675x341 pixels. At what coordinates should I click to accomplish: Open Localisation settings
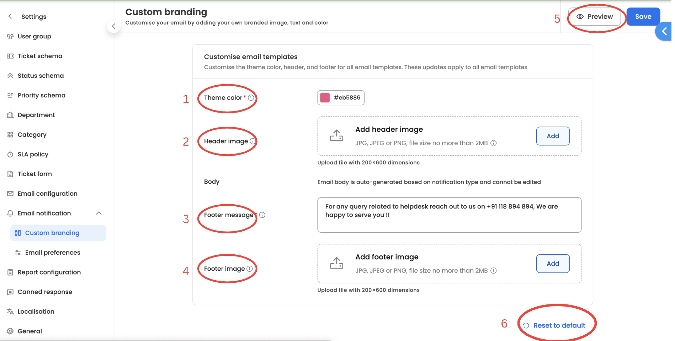tap(36, 312)
